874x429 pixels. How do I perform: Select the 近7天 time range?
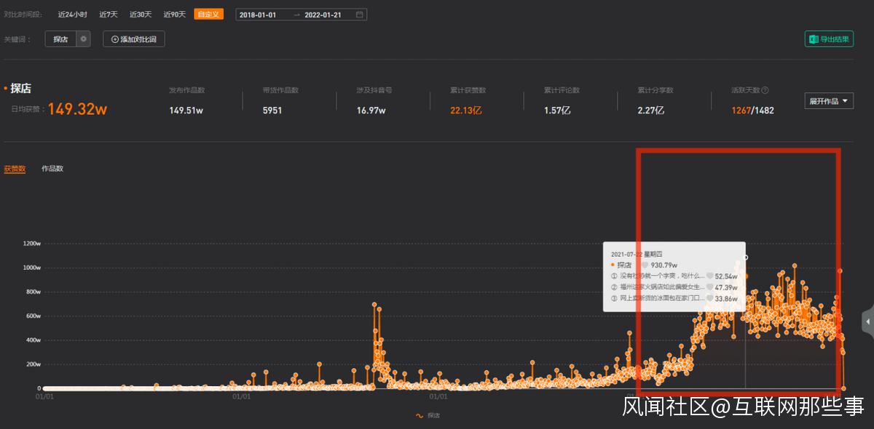[109, 15]
